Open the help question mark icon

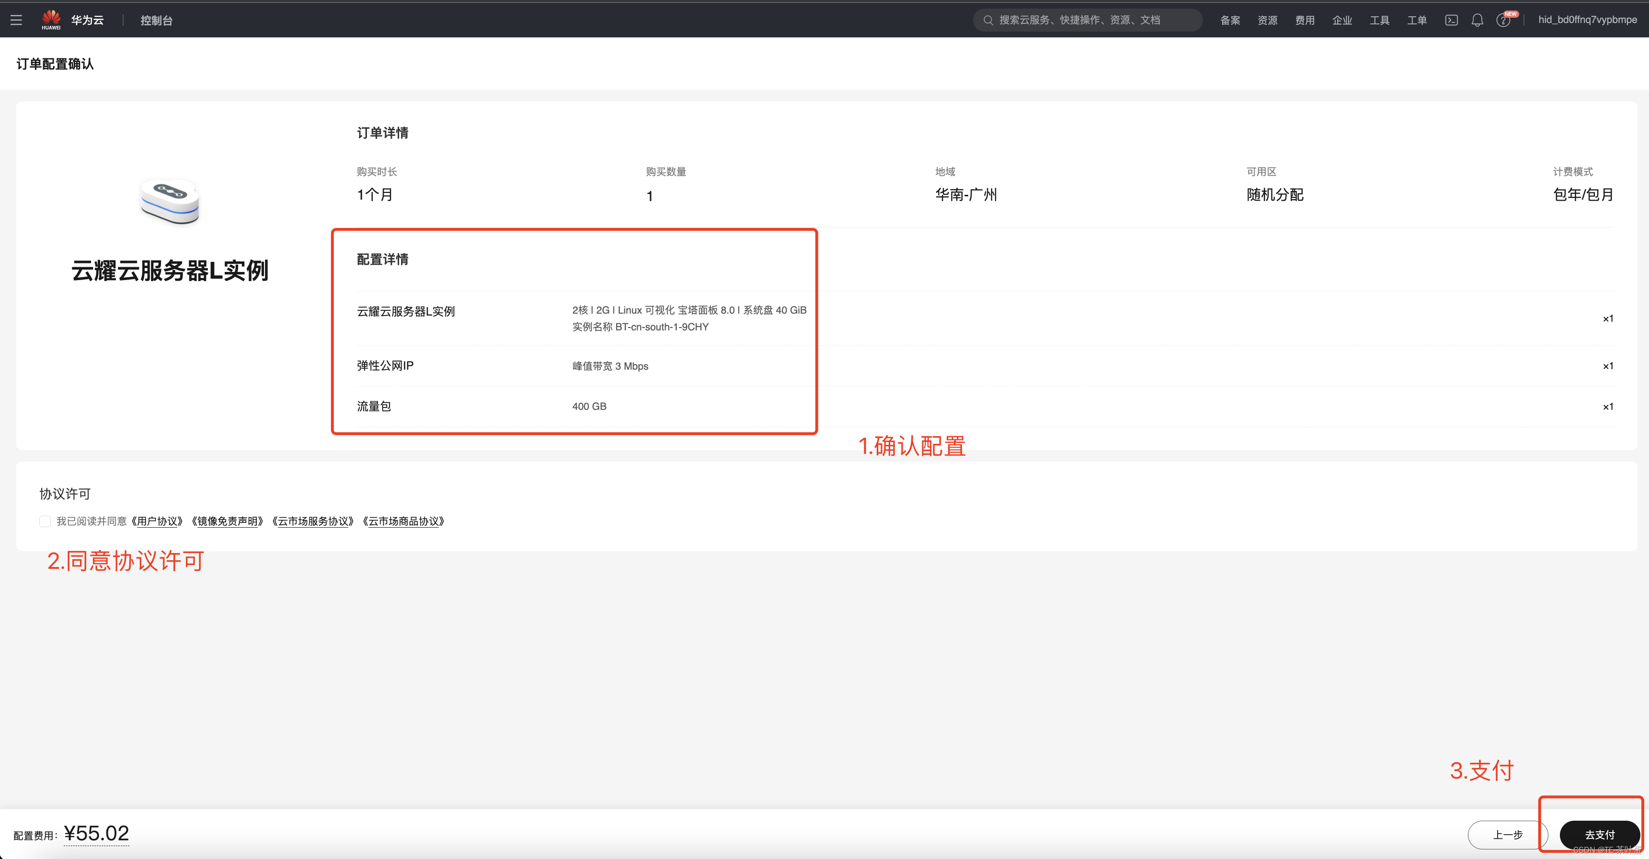tap(1503, 21)
